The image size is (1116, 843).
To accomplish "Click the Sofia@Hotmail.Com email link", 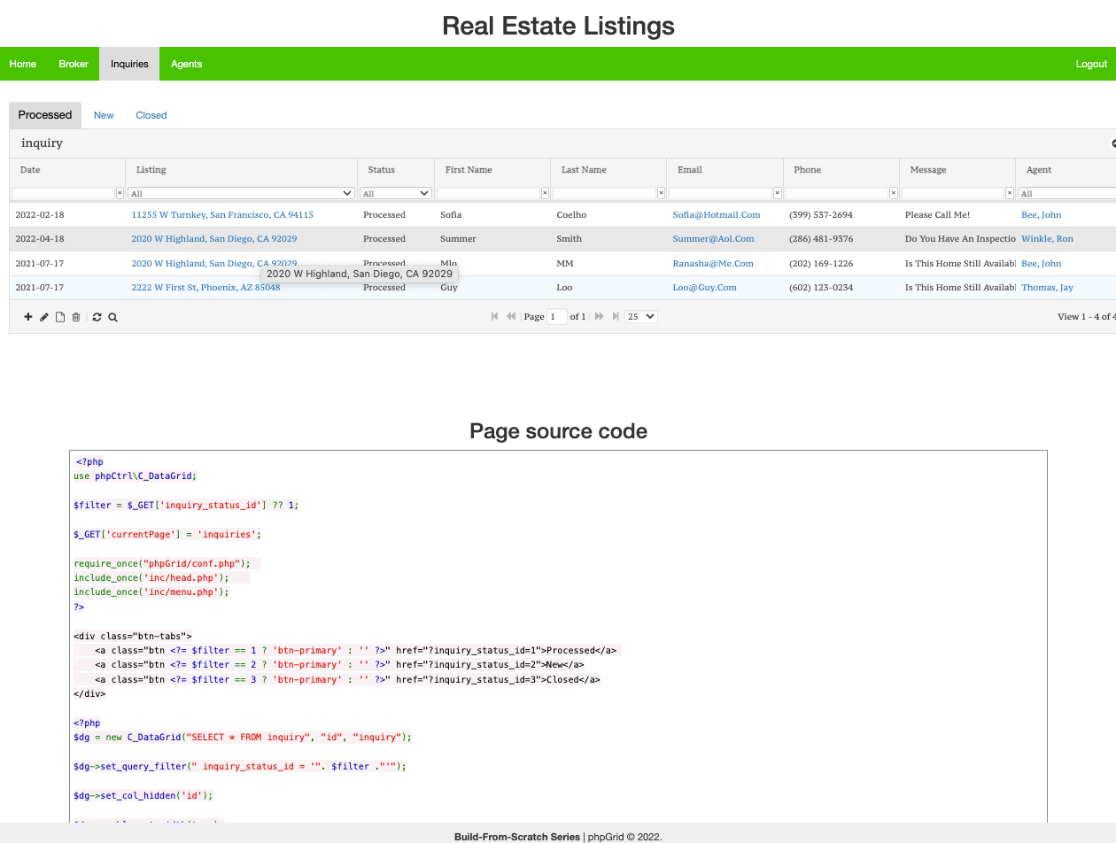I will (x=717, y=214).
